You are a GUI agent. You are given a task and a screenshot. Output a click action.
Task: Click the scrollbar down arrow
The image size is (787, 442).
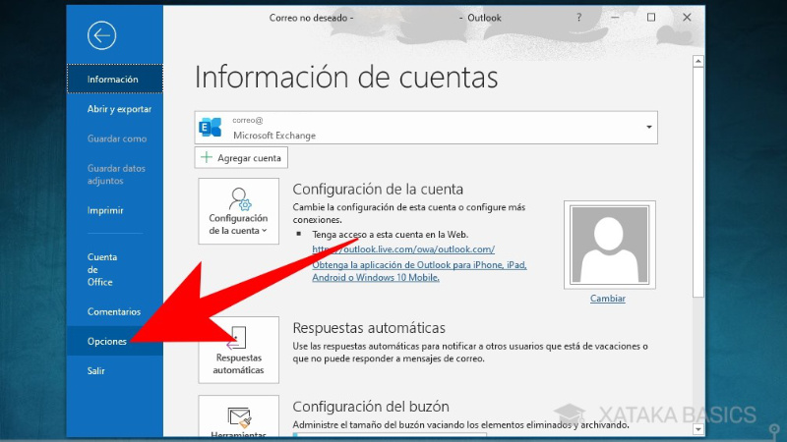697,429
